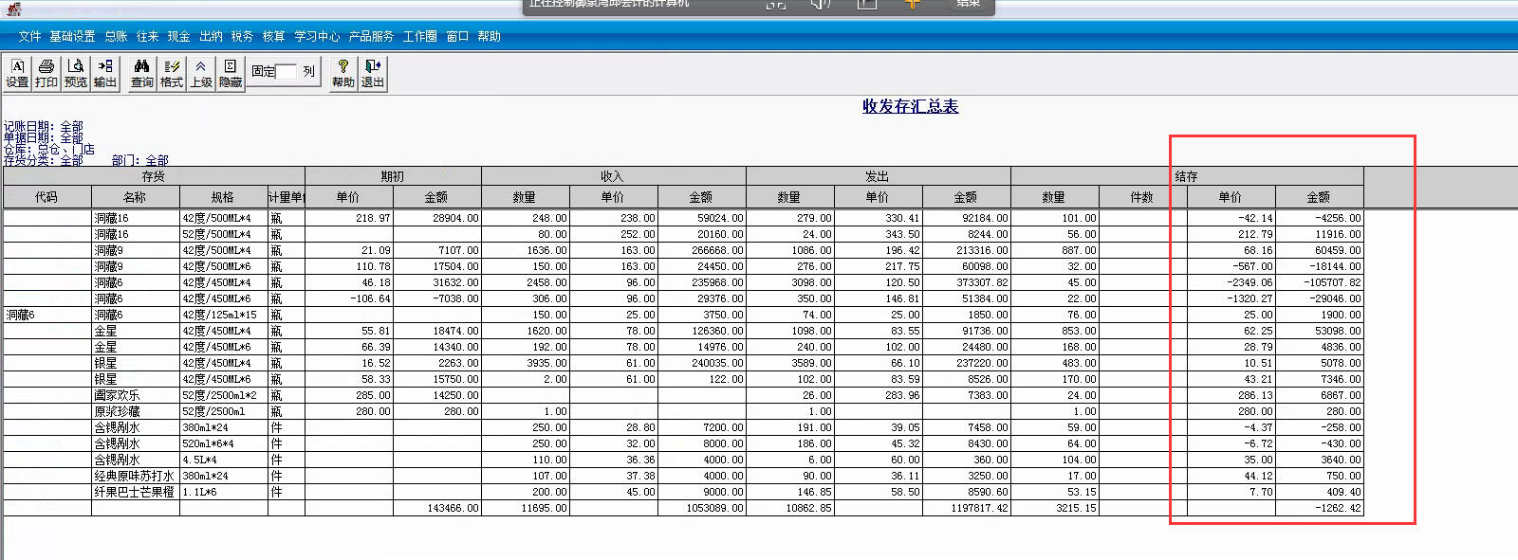Open the 核算 menu
This screenshot has height=560, width=1518.
273,36
